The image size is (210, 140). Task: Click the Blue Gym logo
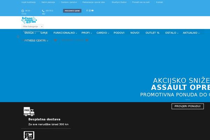[x=29, y=20]
